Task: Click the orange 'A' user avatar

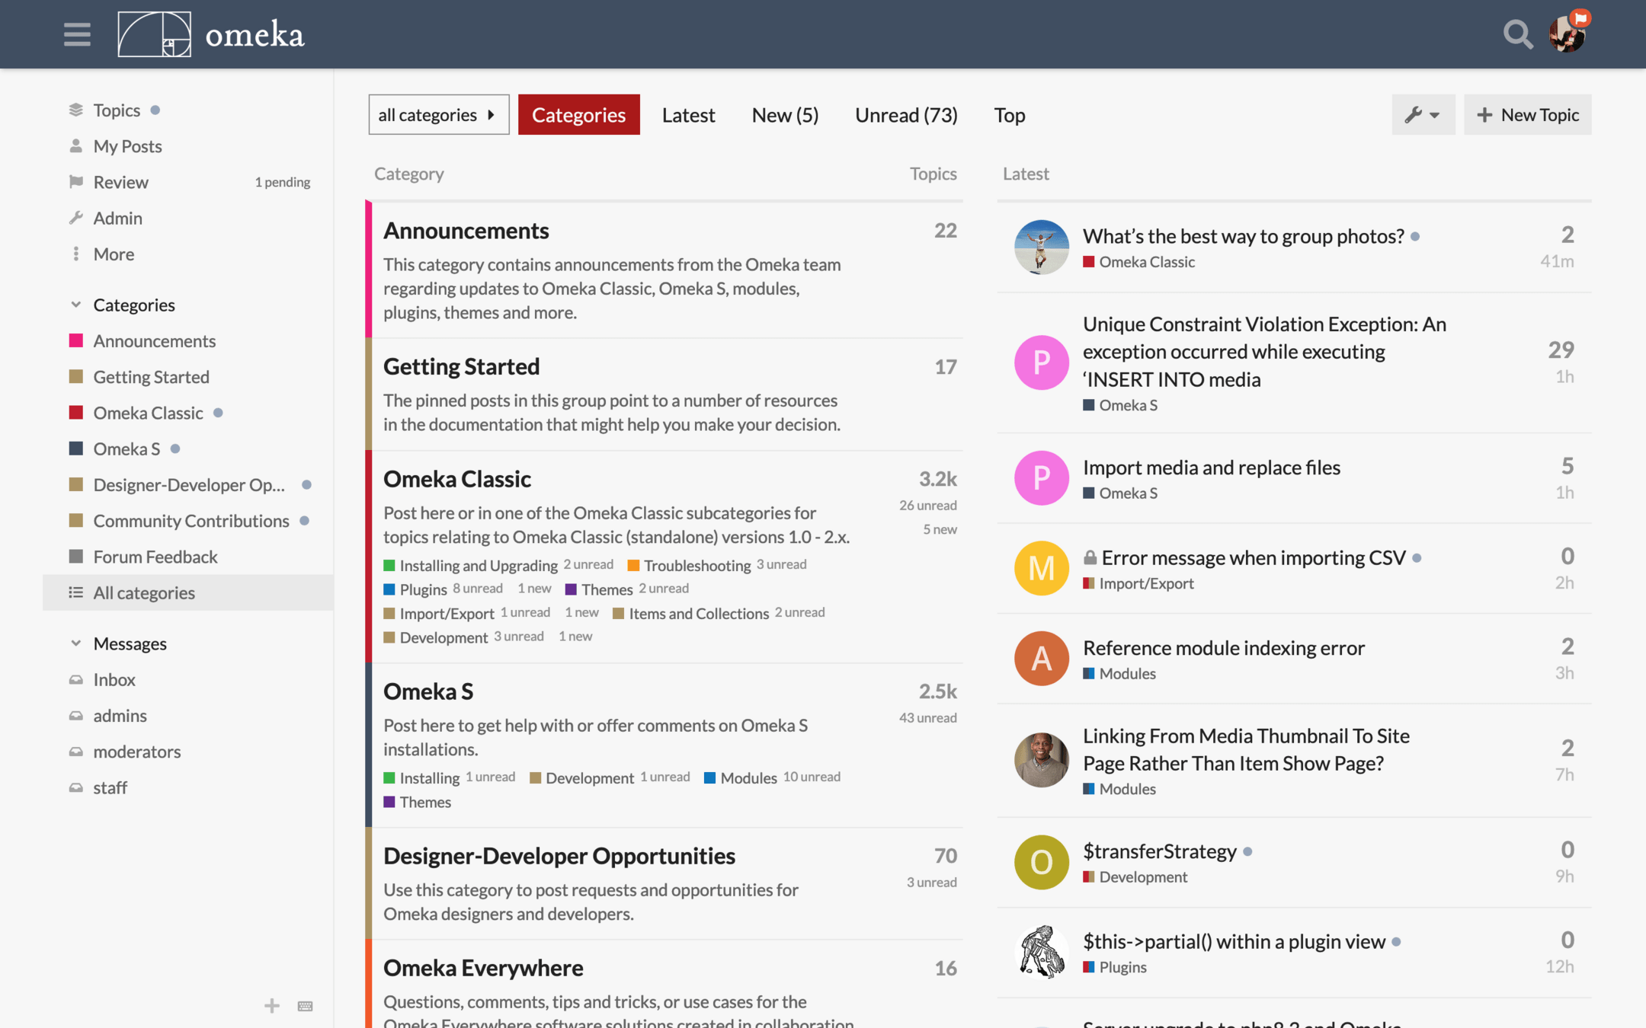Action: pyautogui.click(x=1041, y=659)
